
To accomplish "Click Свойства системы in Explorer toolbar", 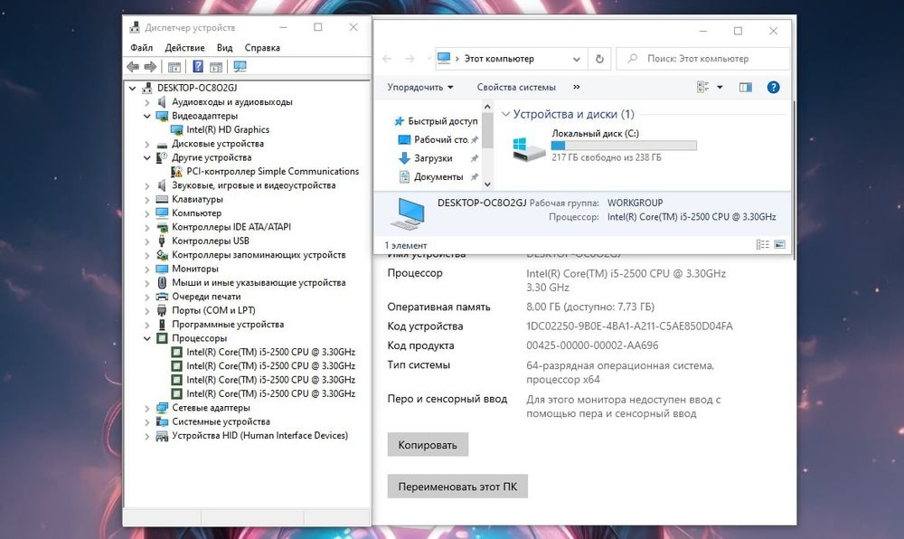I will coord(516,87).
